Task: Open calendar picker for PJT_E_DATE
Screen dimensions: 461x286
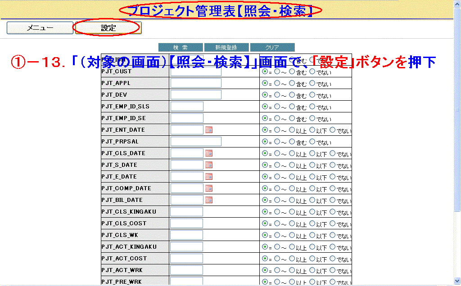Action: coord(209,177)
